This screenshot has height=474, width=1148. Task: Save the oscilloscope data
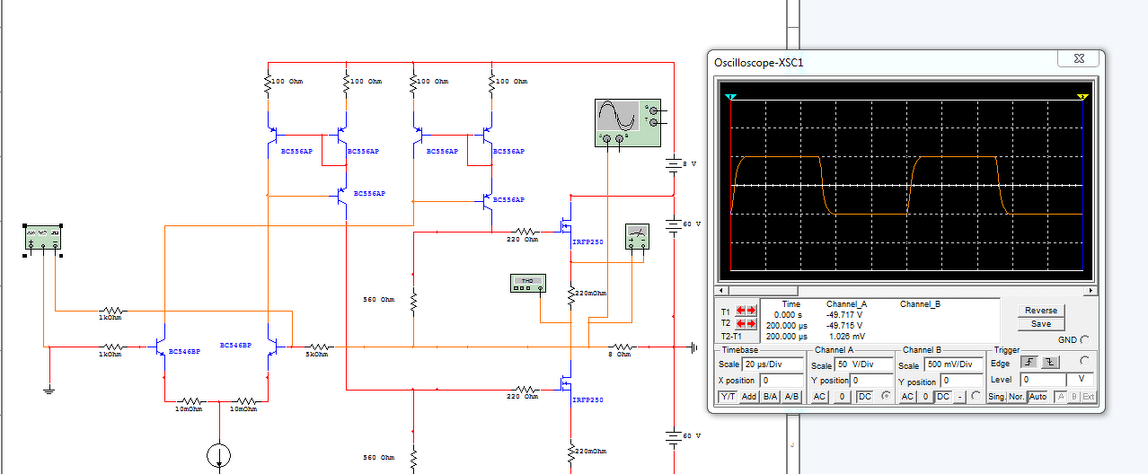pyautogui.click(x=1041, y=324)
